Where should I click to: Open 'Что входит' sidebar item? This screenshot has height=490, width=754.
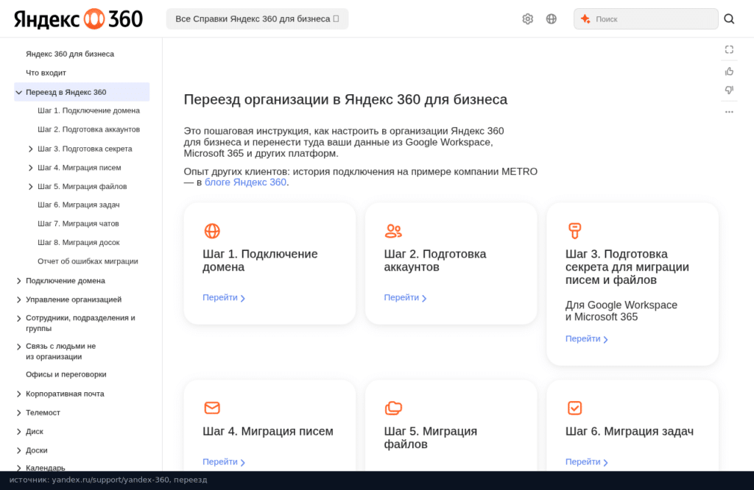click(x=46, y=73)
